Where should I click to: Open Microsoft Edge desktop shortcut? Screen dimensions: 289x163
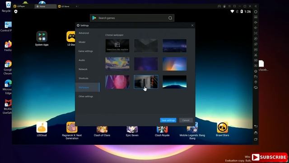pyautogui.click(x=8, y=87)
